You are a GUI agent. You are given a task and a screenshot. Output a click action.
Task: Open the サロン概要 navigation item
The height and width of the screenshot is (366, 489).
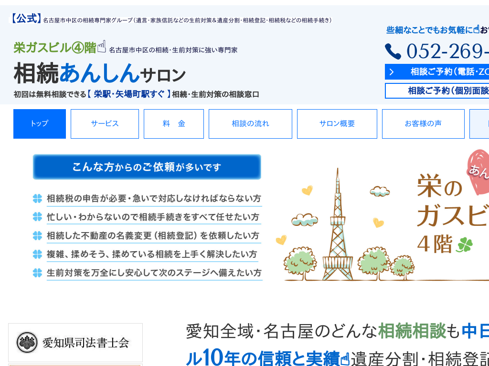tap(337, 124)
